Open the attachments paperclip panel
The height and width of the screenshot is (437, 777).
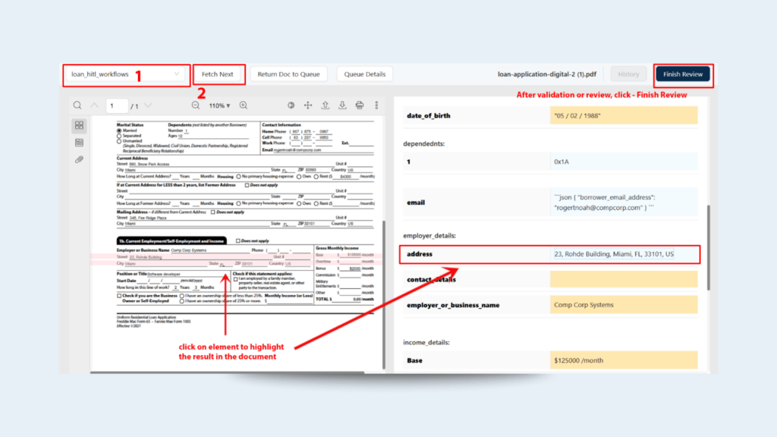79,159
